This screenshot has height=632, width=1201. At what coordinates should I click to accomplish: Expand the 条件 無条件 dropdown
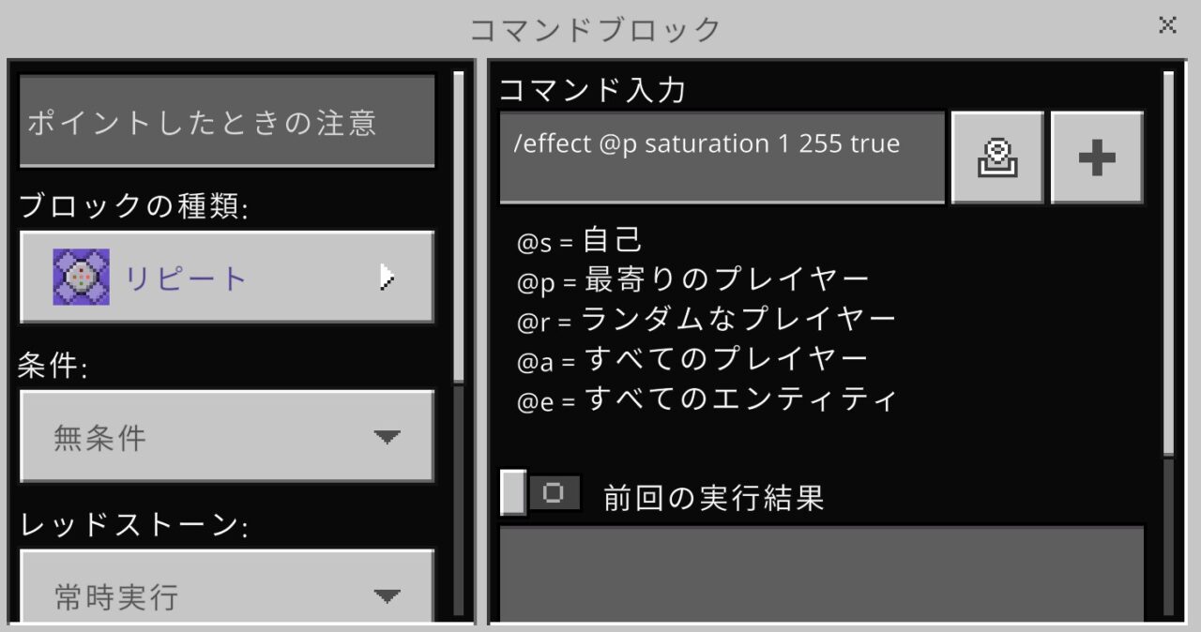point(227,437)
